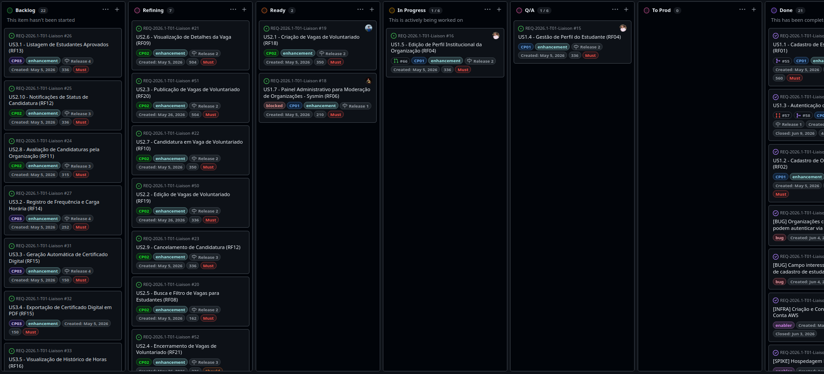Click the assignee avatar on card Liaison #15
The height and width of the screenshot is (374, 824).
tap(623, 28)
